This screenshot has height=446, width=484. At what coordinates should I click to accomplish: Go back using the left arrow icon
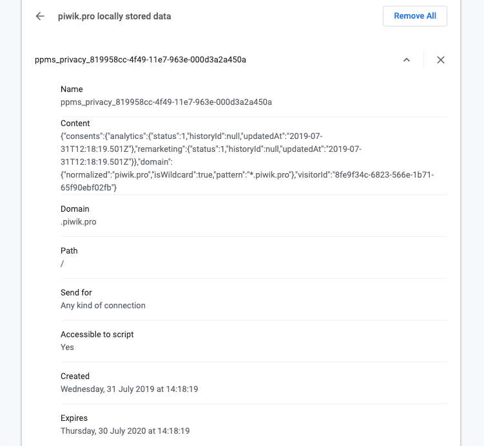(x=40, y=16)
